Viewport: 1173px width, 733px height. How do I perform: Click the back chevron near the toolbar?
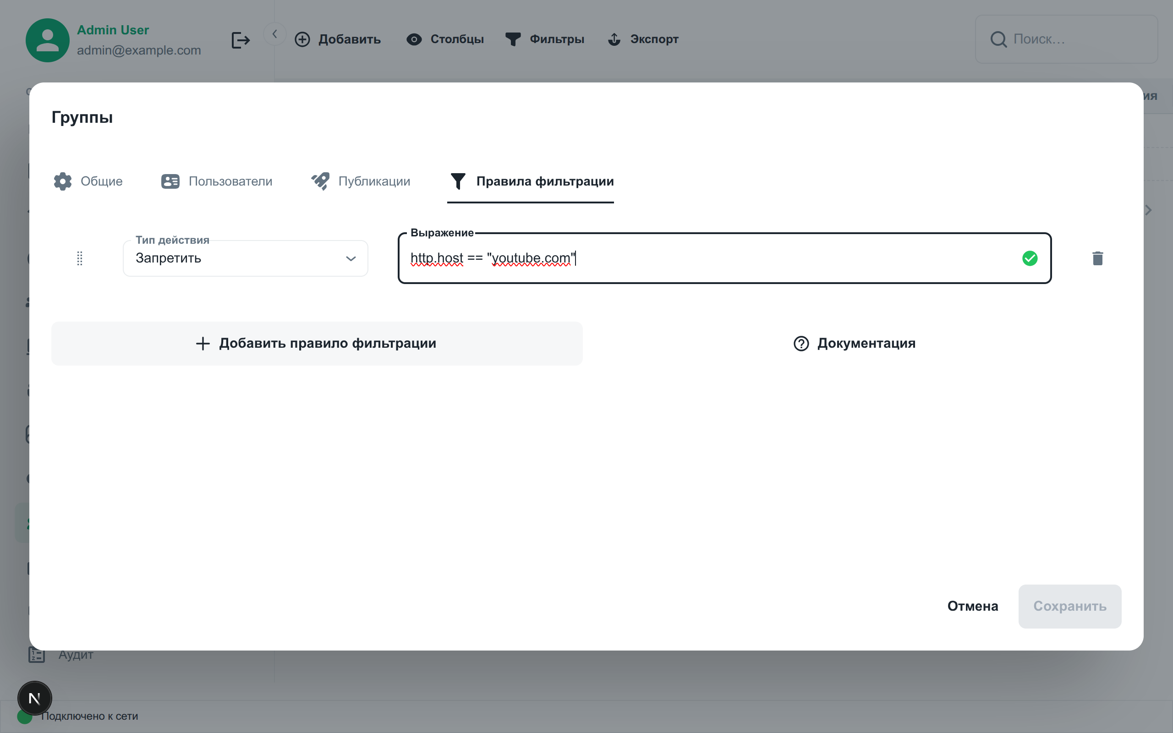coord(275,33)
